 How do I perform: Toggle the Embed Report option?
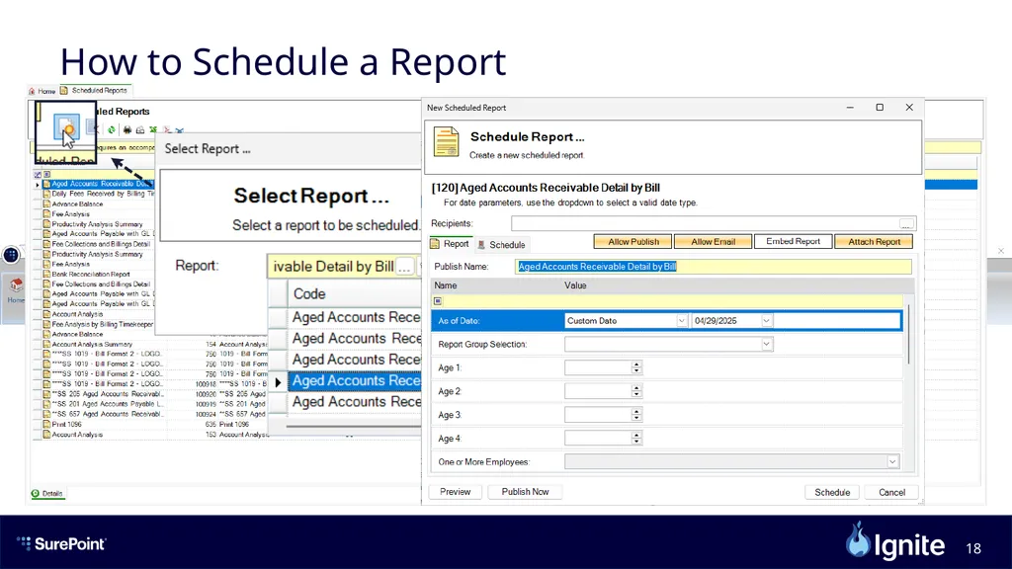coord(794,242)
